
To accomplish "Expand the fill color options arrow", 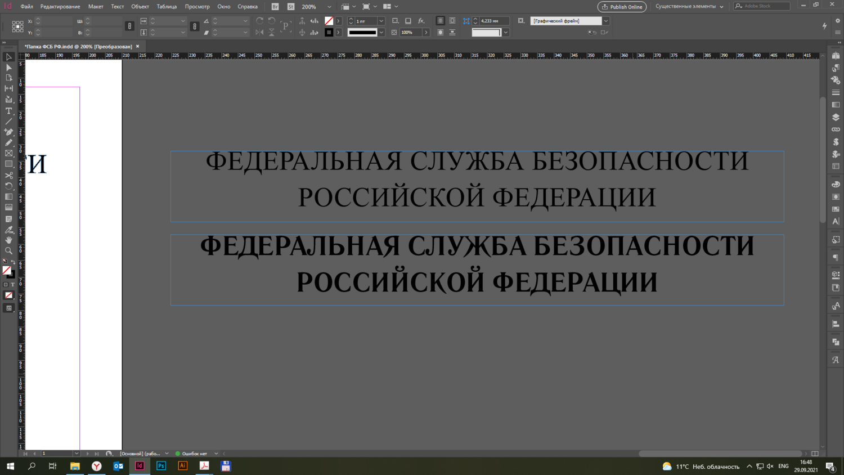I will [x=339, y=21].
